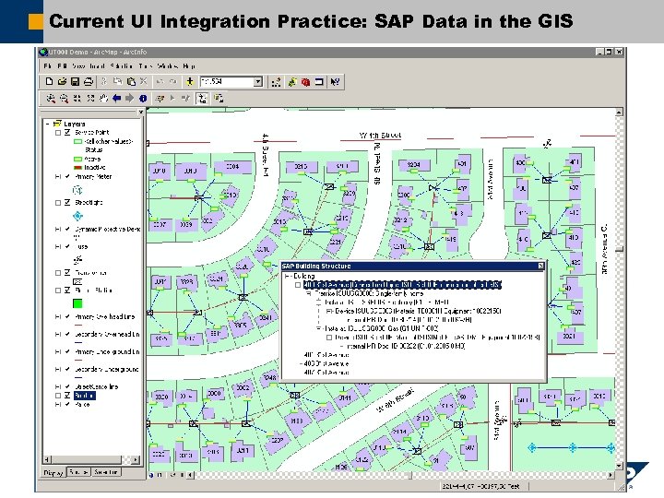Open the File menu
This screenshot has width=664, height=498.
pyautogui.click(x=48, y=66)
